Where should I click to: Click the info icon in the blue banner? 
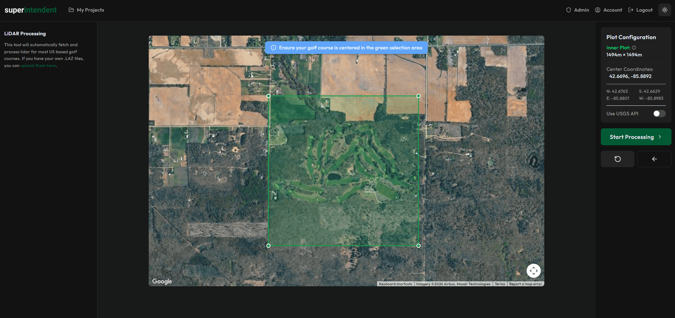click(274, 47)
